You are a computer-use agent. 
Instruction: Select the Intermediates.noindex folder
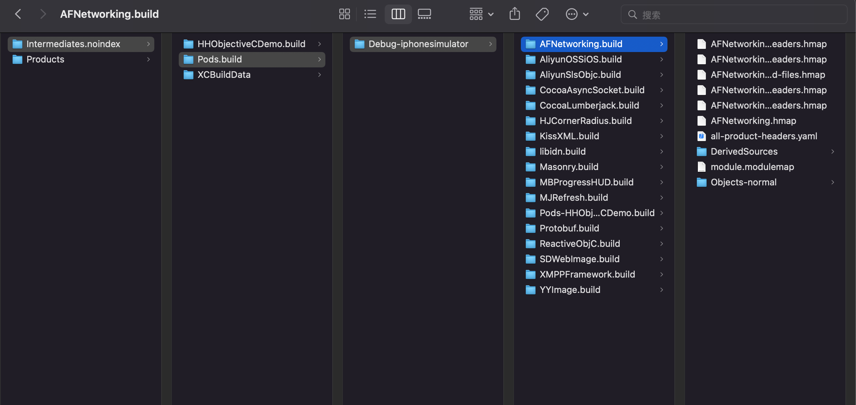(x=81, y=44)
